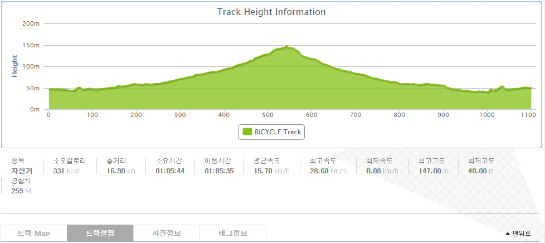Open the 사진정보 tab
The width and height of the screenshot is (545, 243).
pyautogui.click(x=167, y=233)
